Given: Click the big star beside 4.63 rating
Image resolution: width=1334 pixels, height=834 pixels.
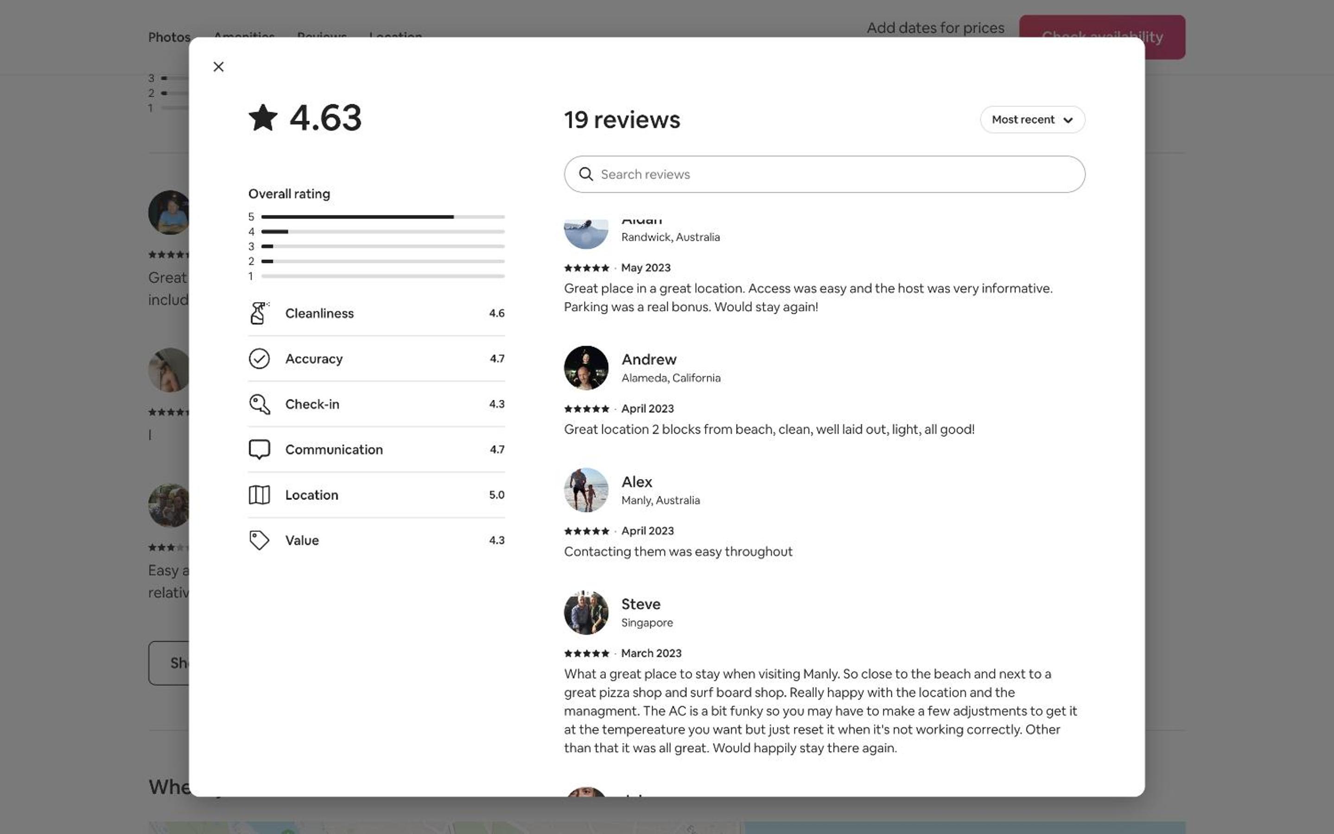Looking at the screenshot, I should (x=263, y=118).
